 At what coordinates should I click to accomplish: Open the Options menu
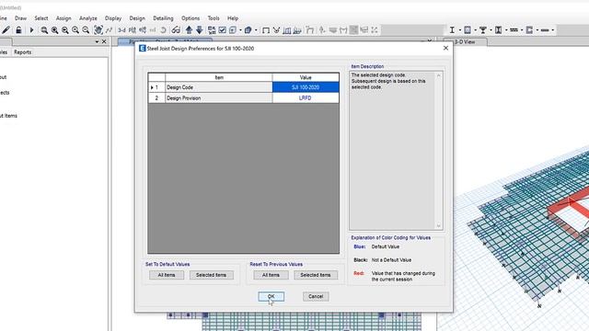[x=191, y=18]
